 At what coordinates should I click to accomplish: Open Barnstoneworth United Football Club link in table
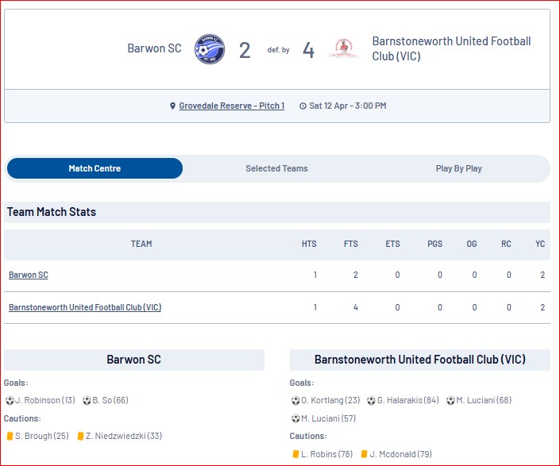85,307
